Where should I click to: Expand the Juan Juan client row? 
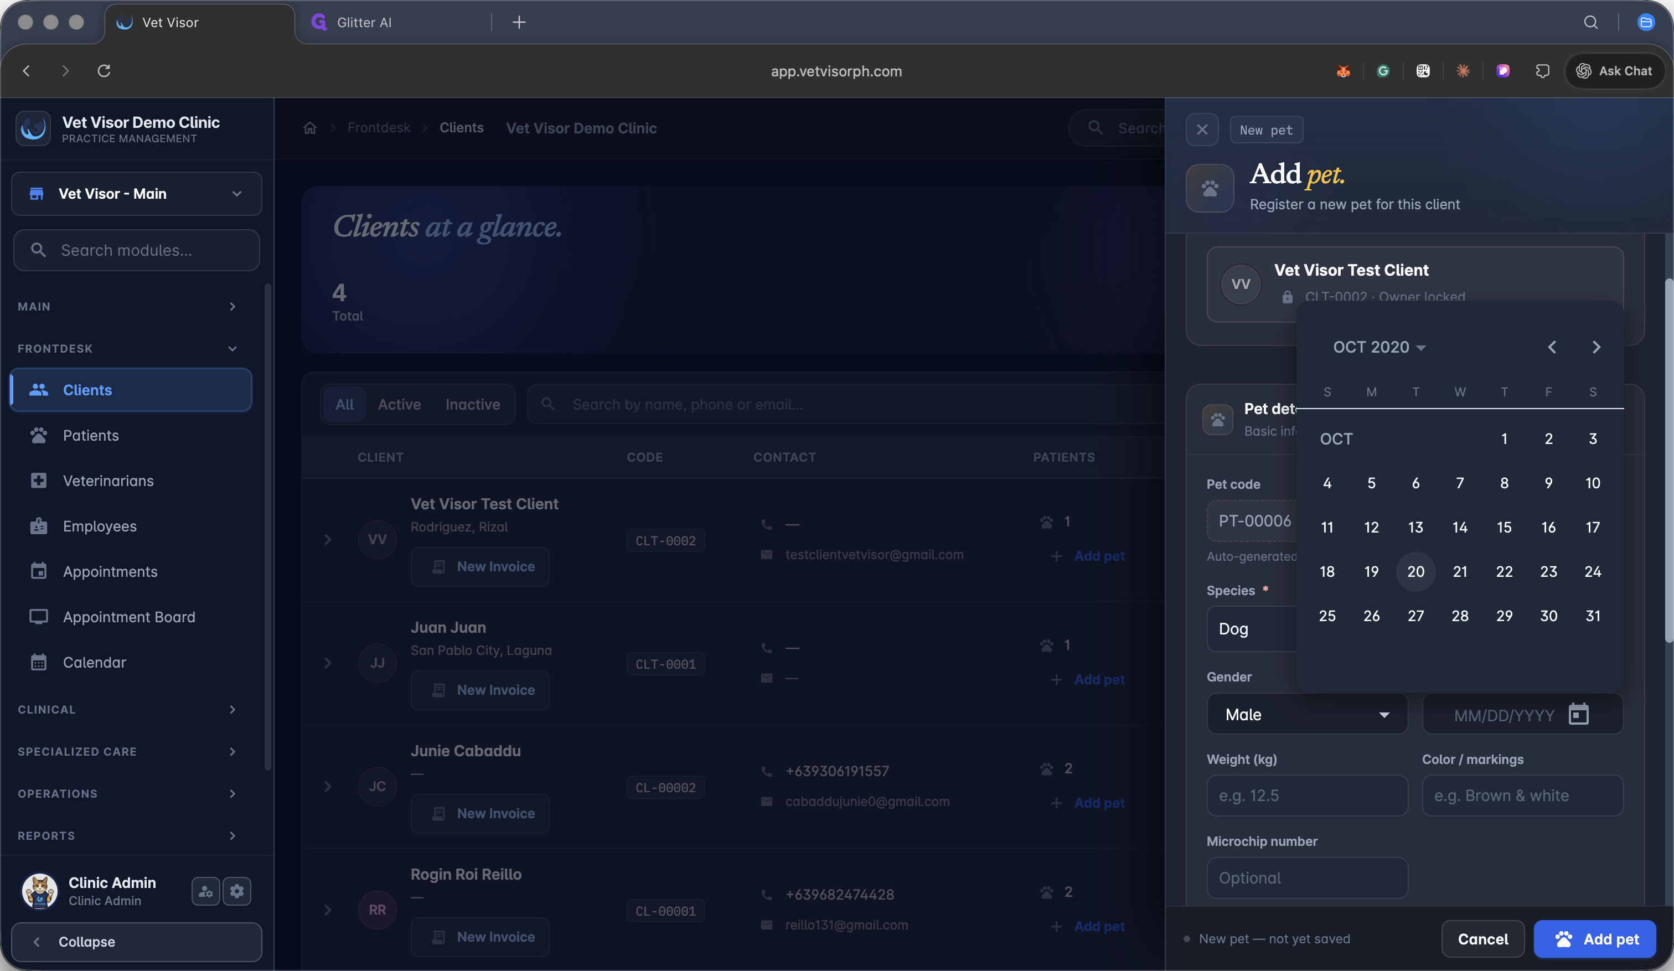tap(328, 663)
